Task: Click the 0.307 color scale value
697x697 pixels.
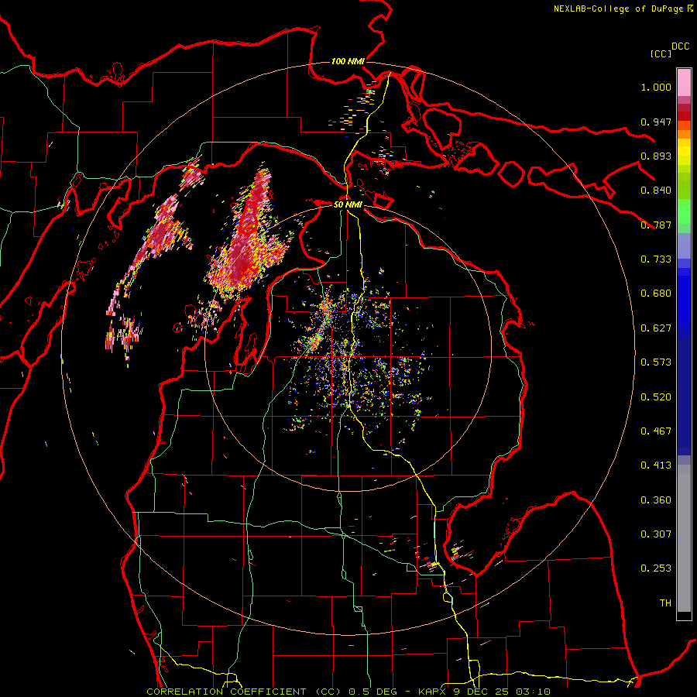Action: tap(656, 534)
